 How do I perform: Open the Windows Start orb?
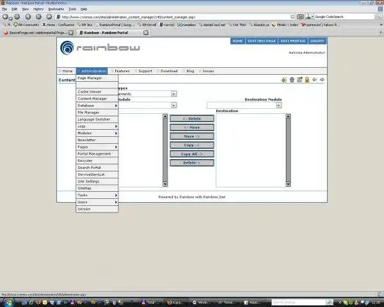coord(8,303)
